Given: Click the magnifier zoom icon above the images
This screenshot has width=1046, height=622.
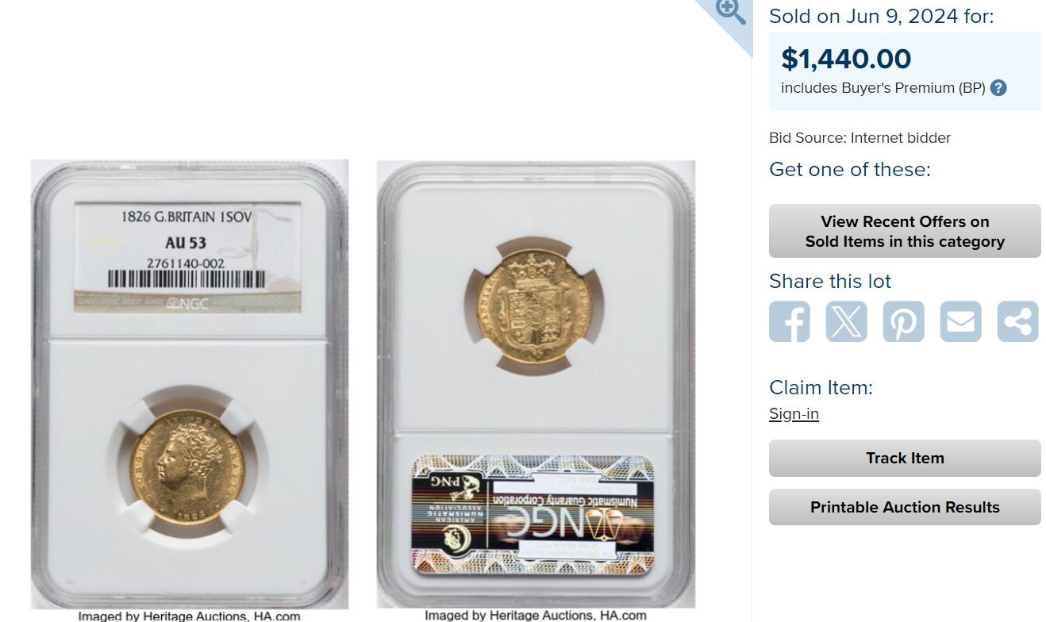Looking at the screenshot, I should pos(729,10).
